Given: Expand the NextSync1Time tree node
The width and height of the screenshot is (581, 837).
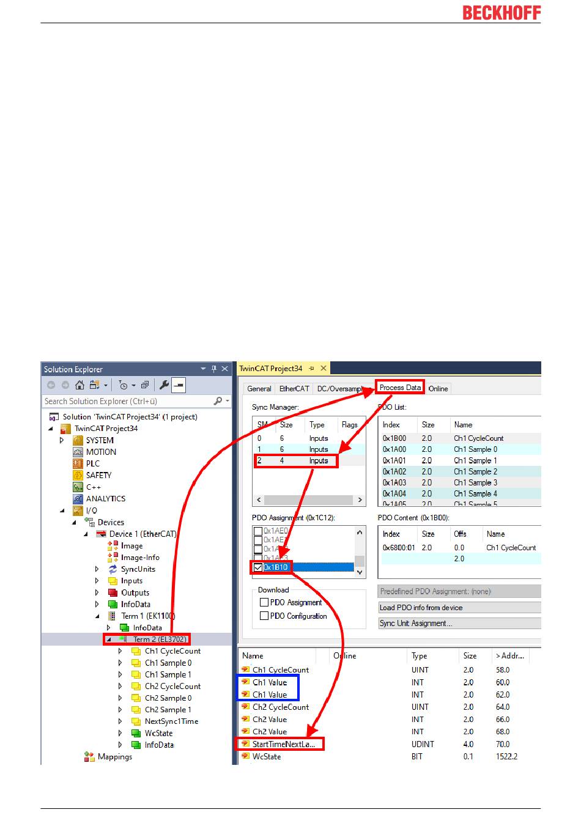Looking at the screenshot, I should pyautogui.click(x=120, y=721).
